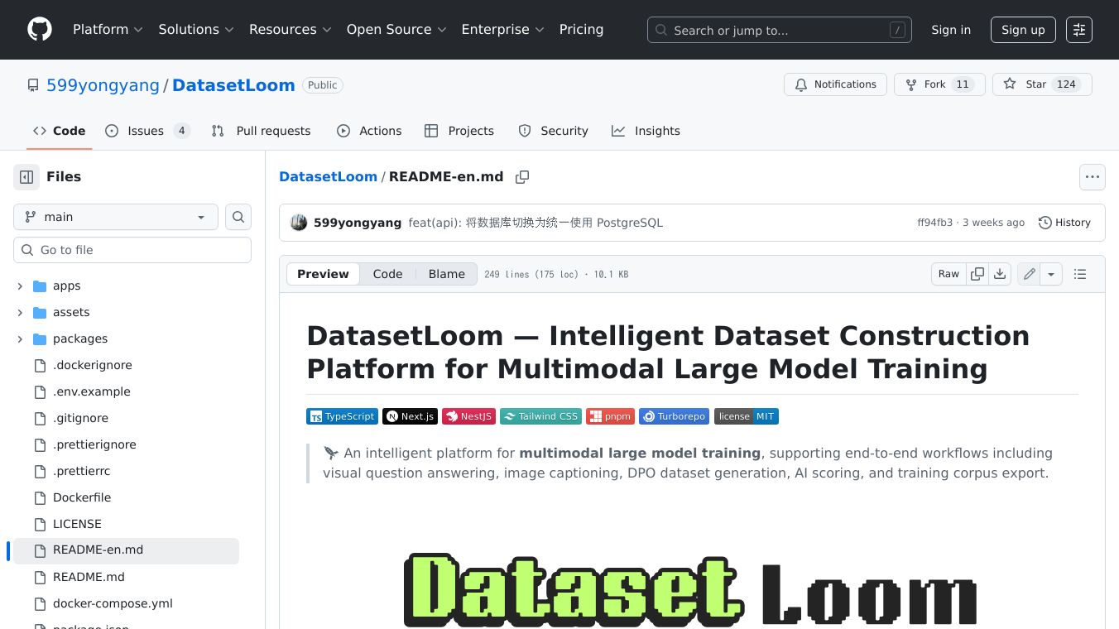The image size is (1119, 629).
Task: Focus the Go to file input
Action: click(132, 250)
